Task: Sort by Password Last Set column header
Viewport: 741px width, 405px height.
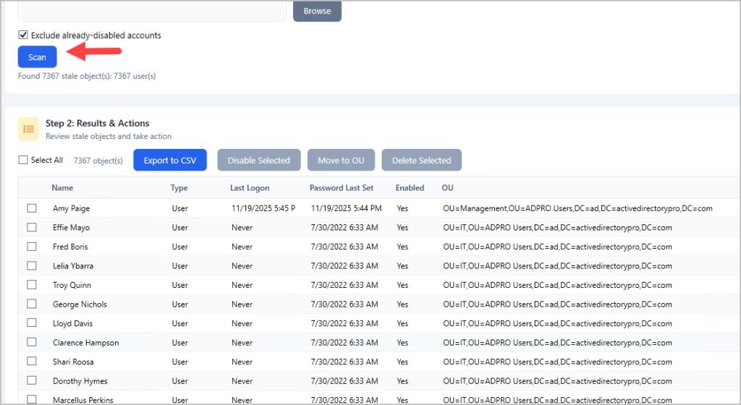Action: [342, 188]
